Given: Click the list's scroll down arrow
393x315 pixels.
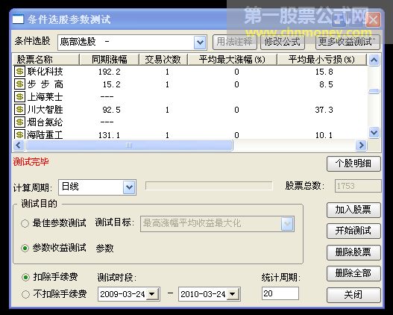Looking at the screenshot, I should pyautogui.click(x=374, y=132).
